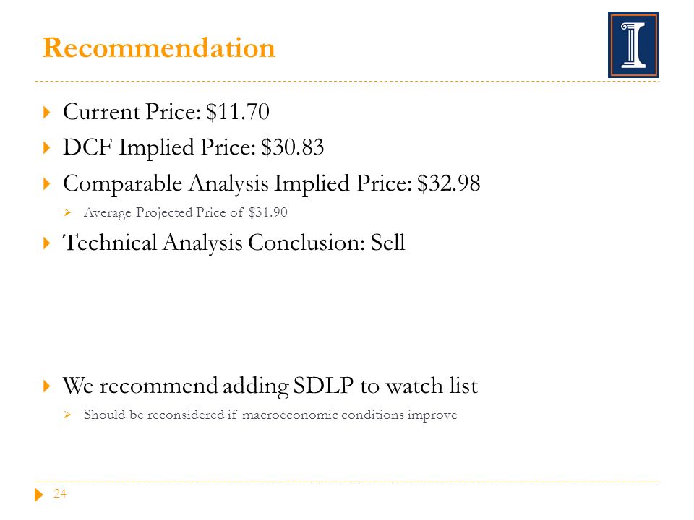The height and width of the screenshot is (520, 694).
Task: Click the University of Illinois column logo
Action: click(633, 45)
